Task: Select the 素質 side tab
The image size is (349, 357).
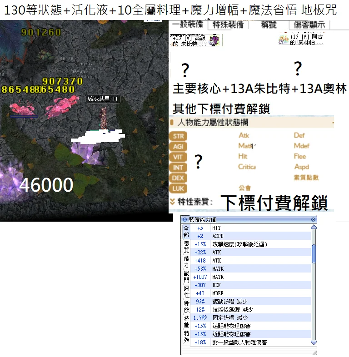Action: pos(186,247)
